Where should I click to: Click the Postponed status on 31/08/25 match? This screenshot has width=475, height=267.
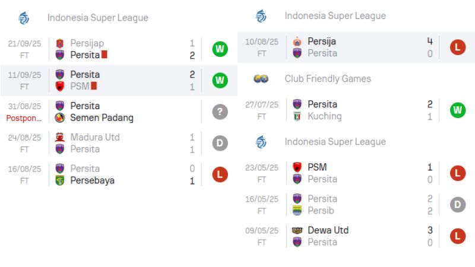24,117
